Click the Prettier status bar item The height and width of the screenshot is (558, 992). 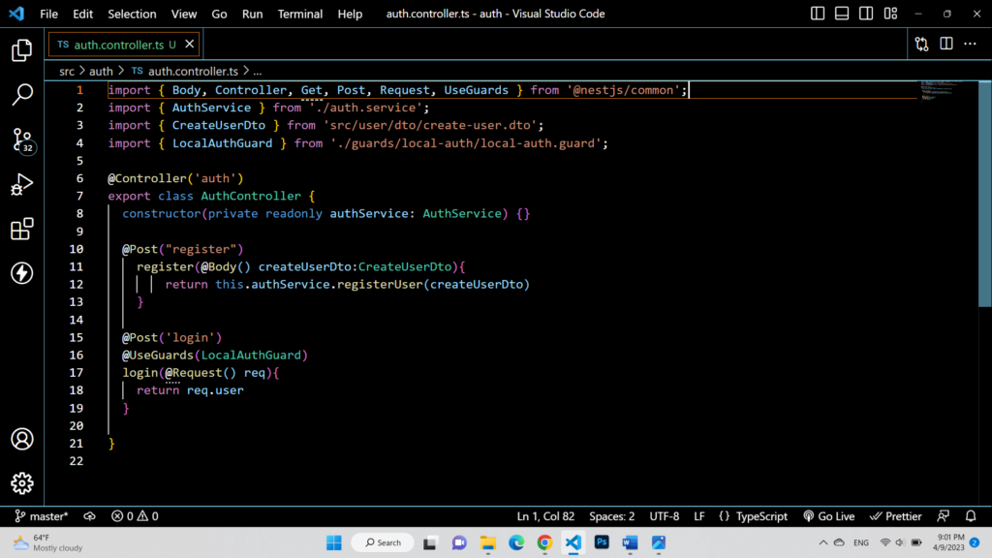(x=896, y=516)
